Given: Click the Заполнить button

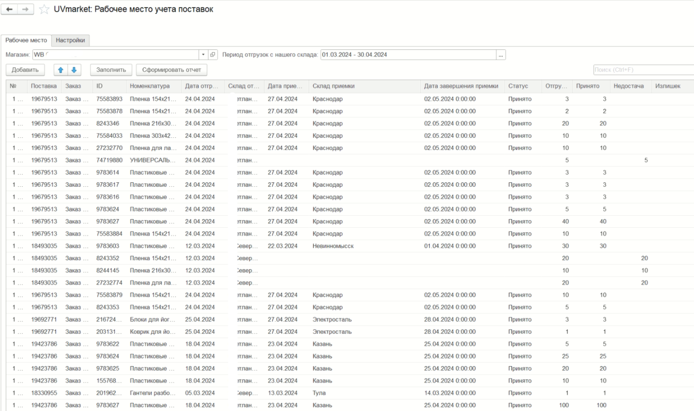Looking at the screenshot, I should (x=111, y=70).
